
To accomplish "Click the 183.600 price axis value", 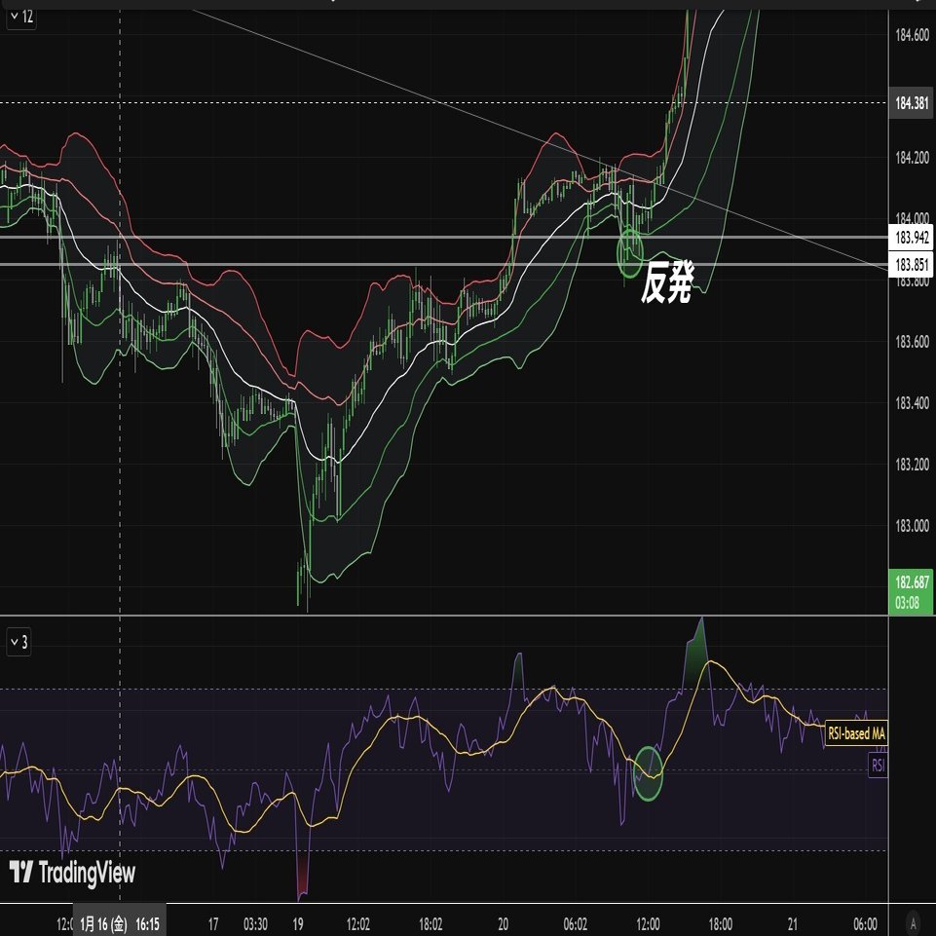I will (912, 342).
